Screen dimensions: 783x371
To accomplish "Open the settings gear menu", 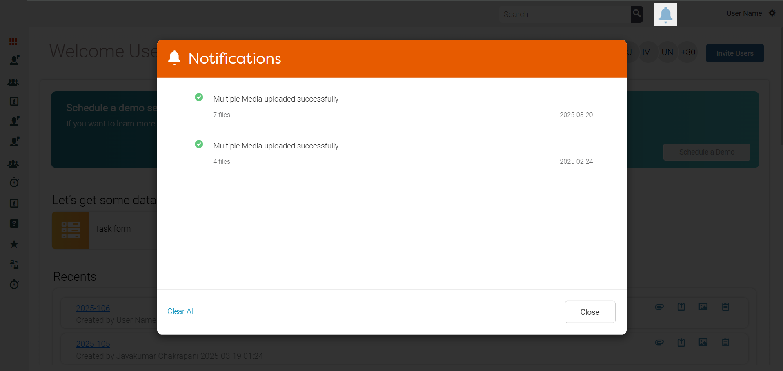I will coord(772,13).
